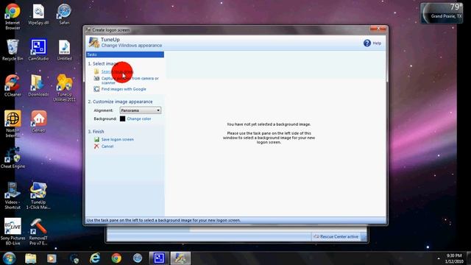Open the Alignment Panorama dropdown
This screenshot has width=471, height=265.
141,110
